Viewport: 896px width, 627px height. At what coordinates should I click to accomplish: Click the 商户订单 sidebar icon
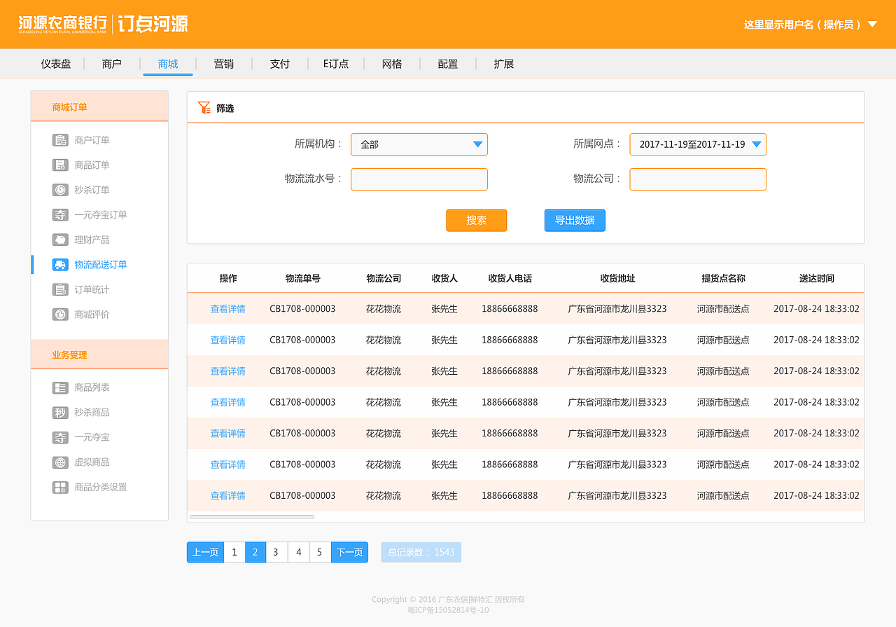point(60,140)
